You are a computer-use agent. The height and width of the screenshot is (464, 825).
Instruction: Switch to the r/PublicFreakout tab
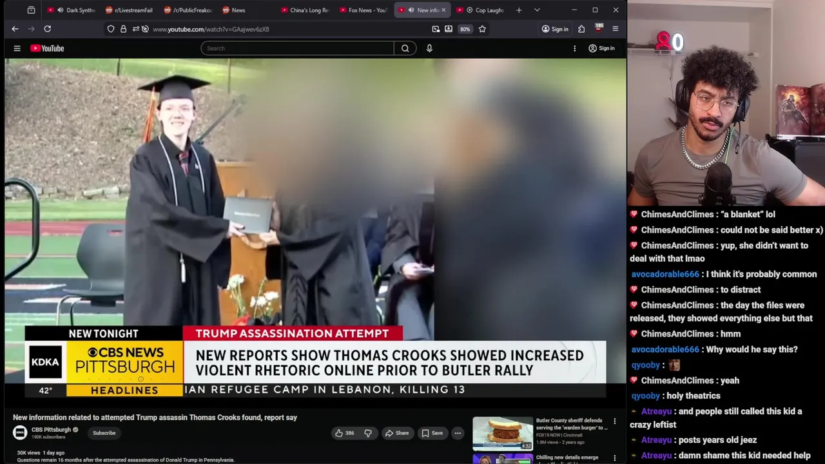coord(188,10)
